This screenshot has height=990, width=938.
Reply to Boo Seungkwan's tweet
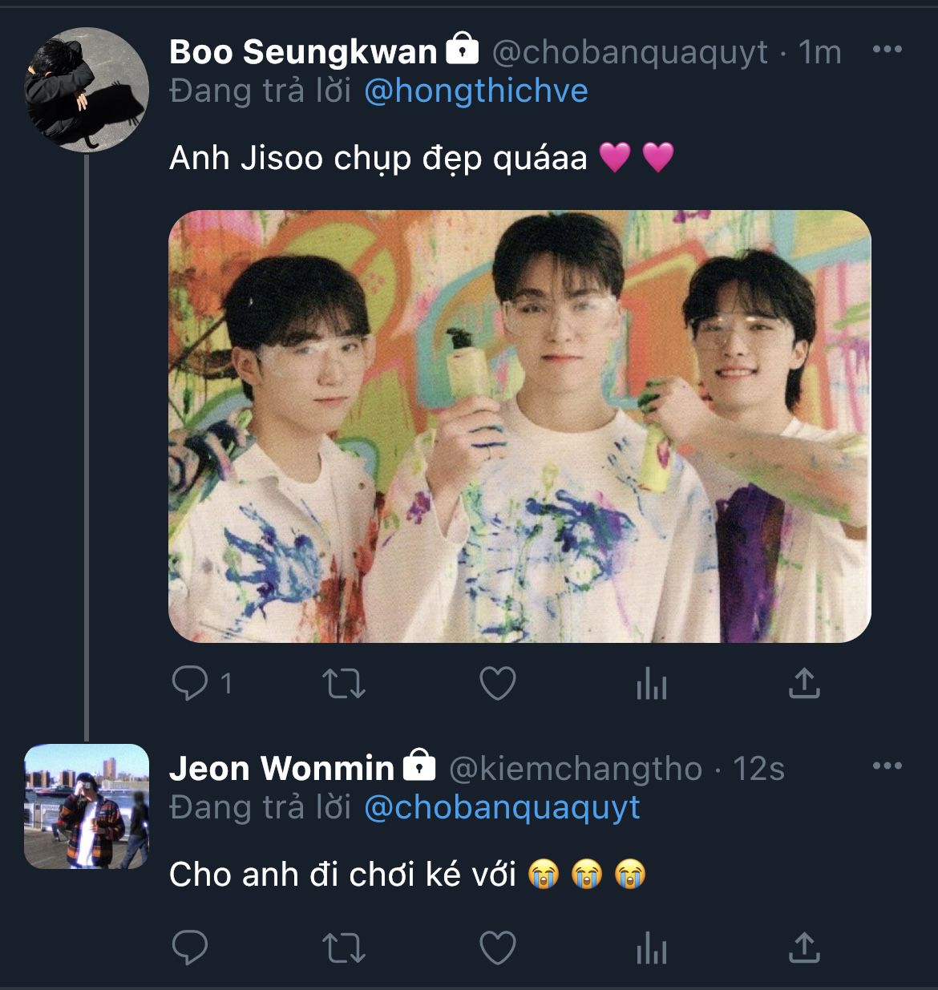[x=191, y=684]
